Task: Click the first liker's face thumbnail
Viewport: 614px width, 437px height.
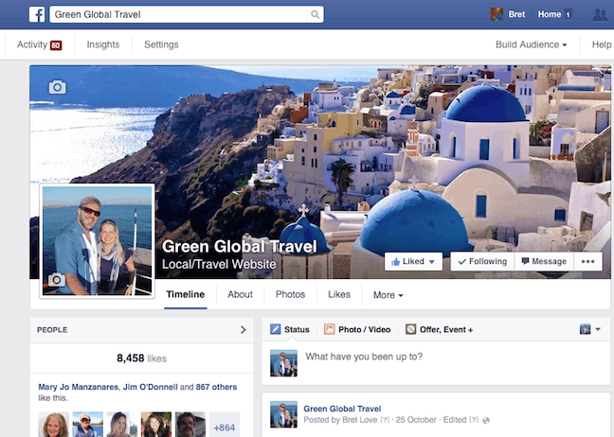Action: pyautogui.click(x=54, y=424)
